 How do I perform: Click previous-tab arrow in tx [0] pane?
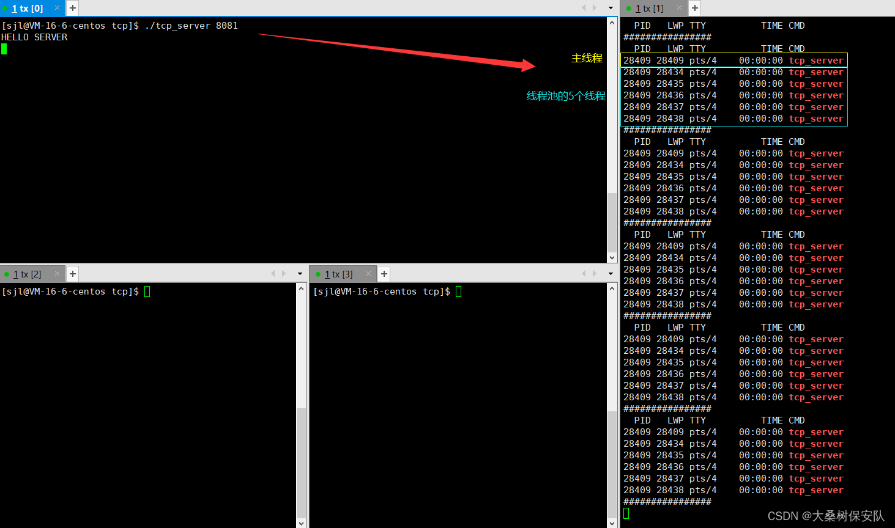tap(584, 8)
